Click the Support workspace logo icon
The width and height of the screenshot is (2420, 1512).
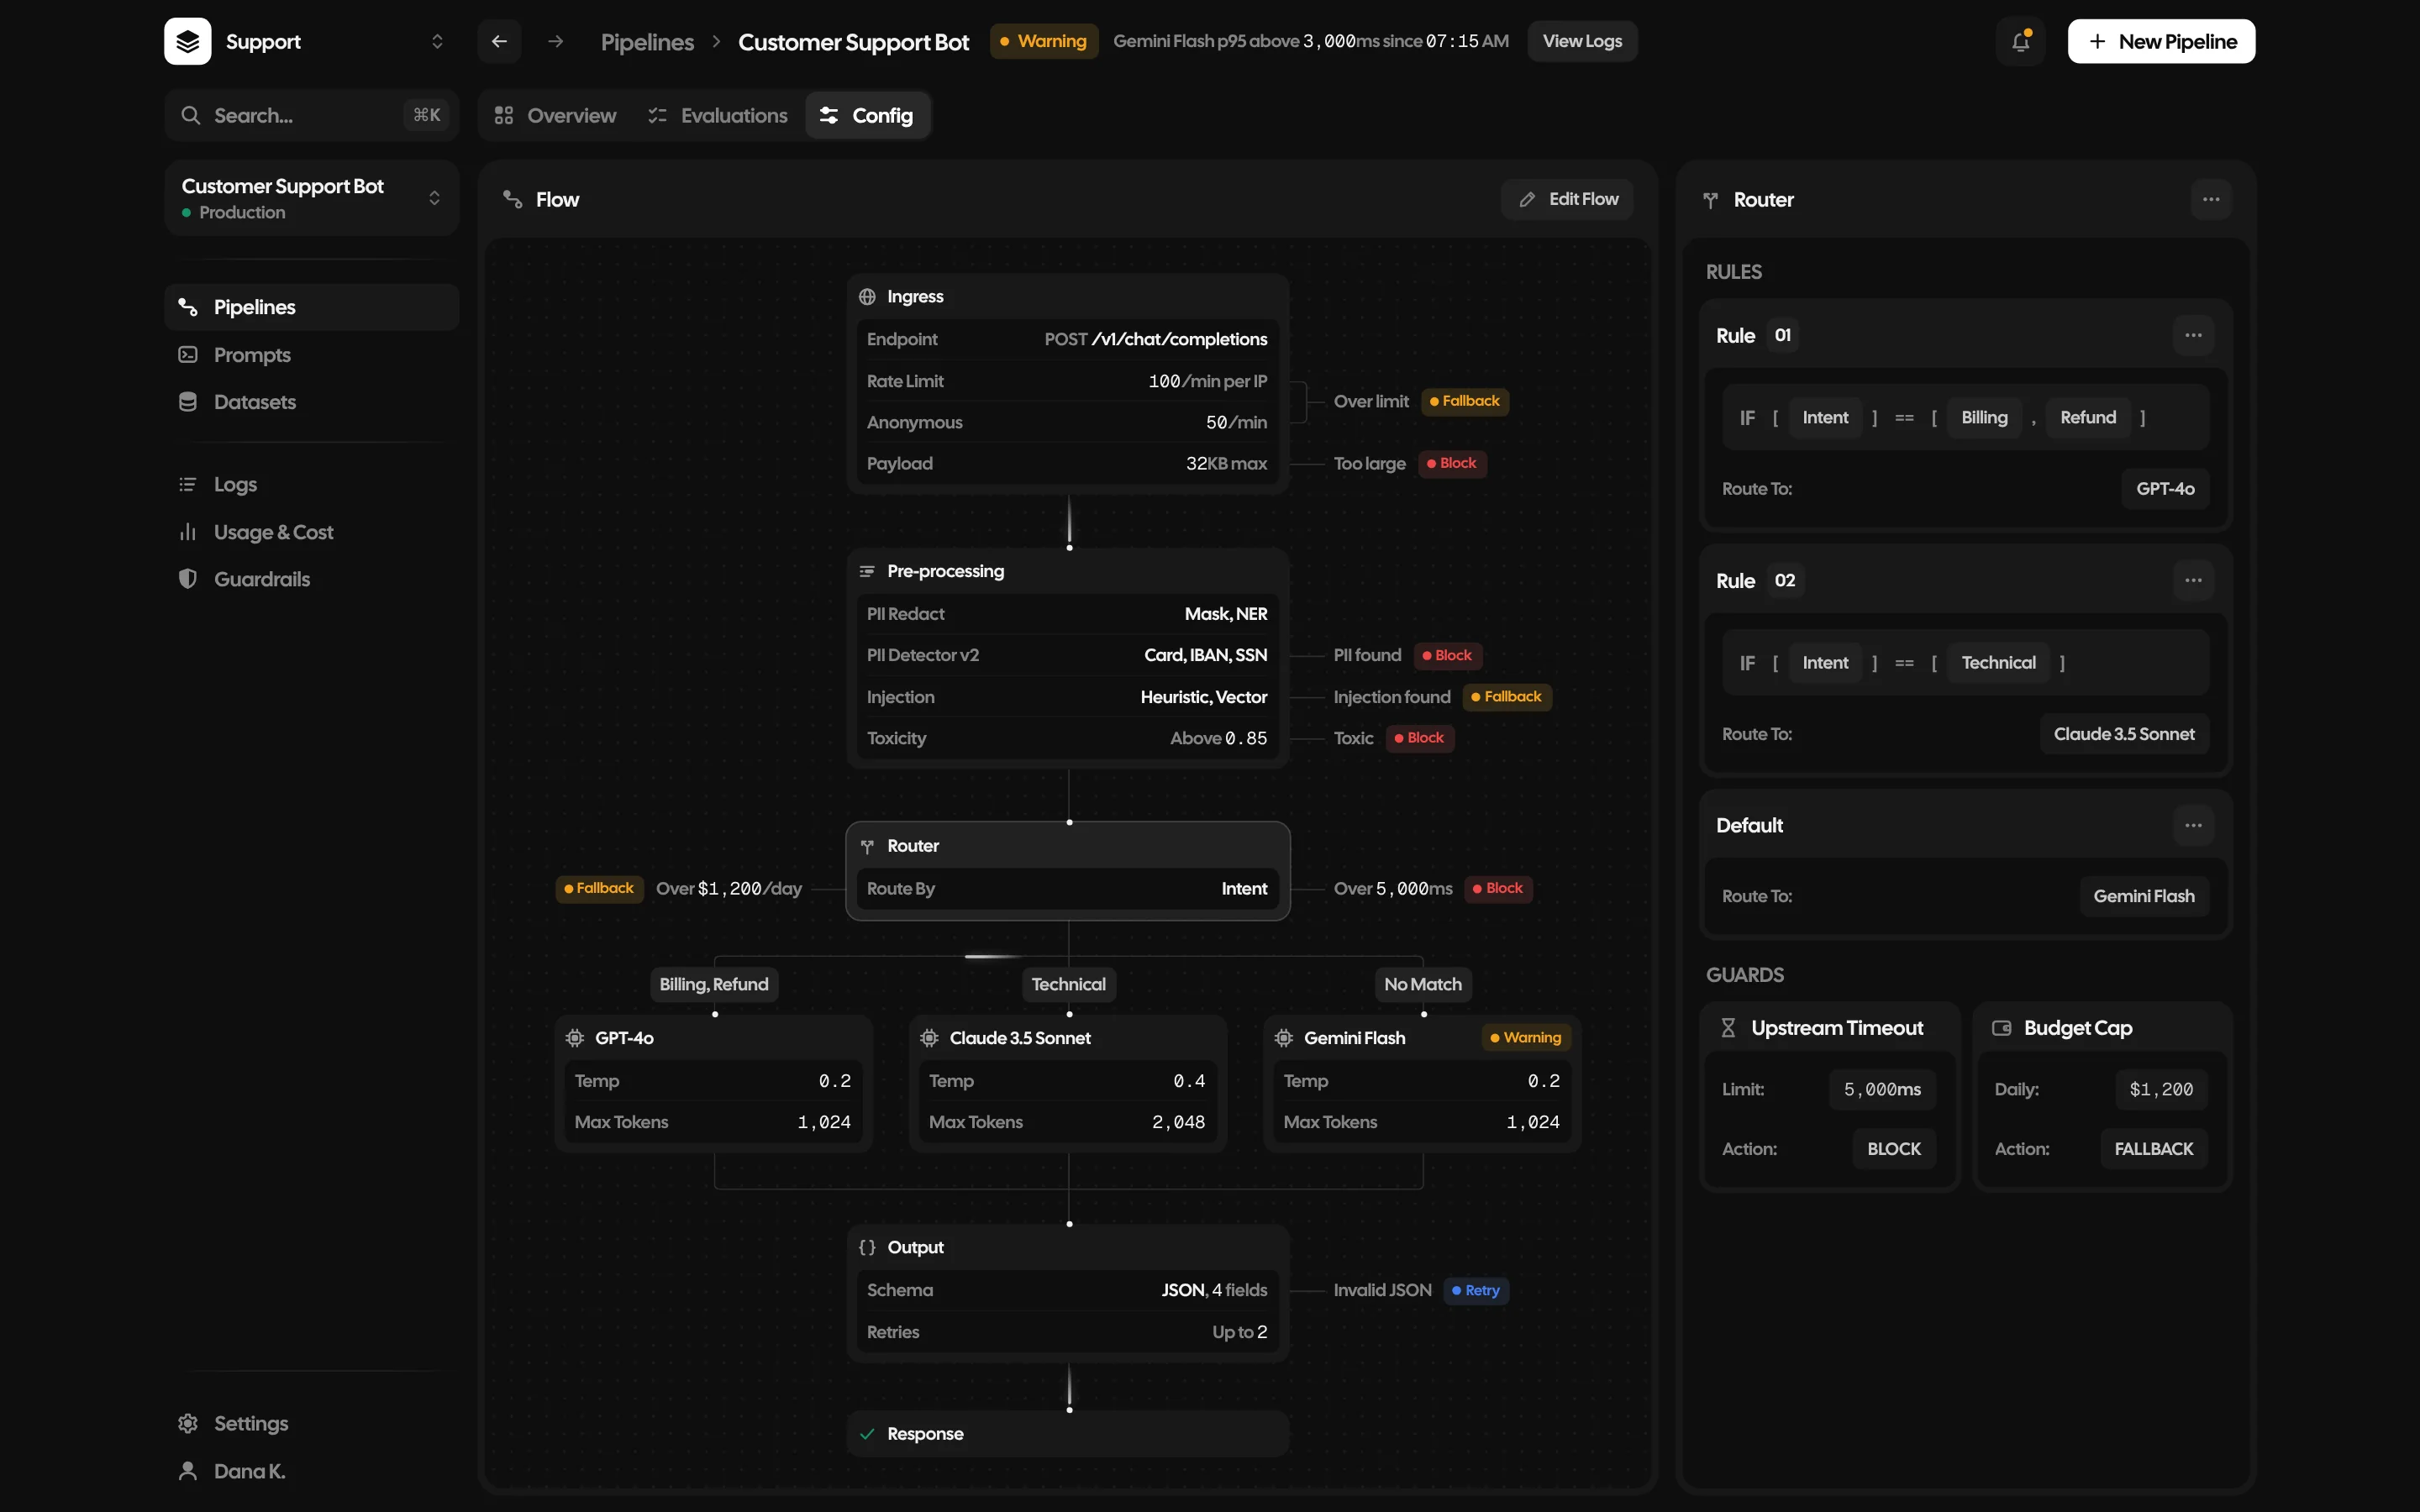tap(187, 41)
